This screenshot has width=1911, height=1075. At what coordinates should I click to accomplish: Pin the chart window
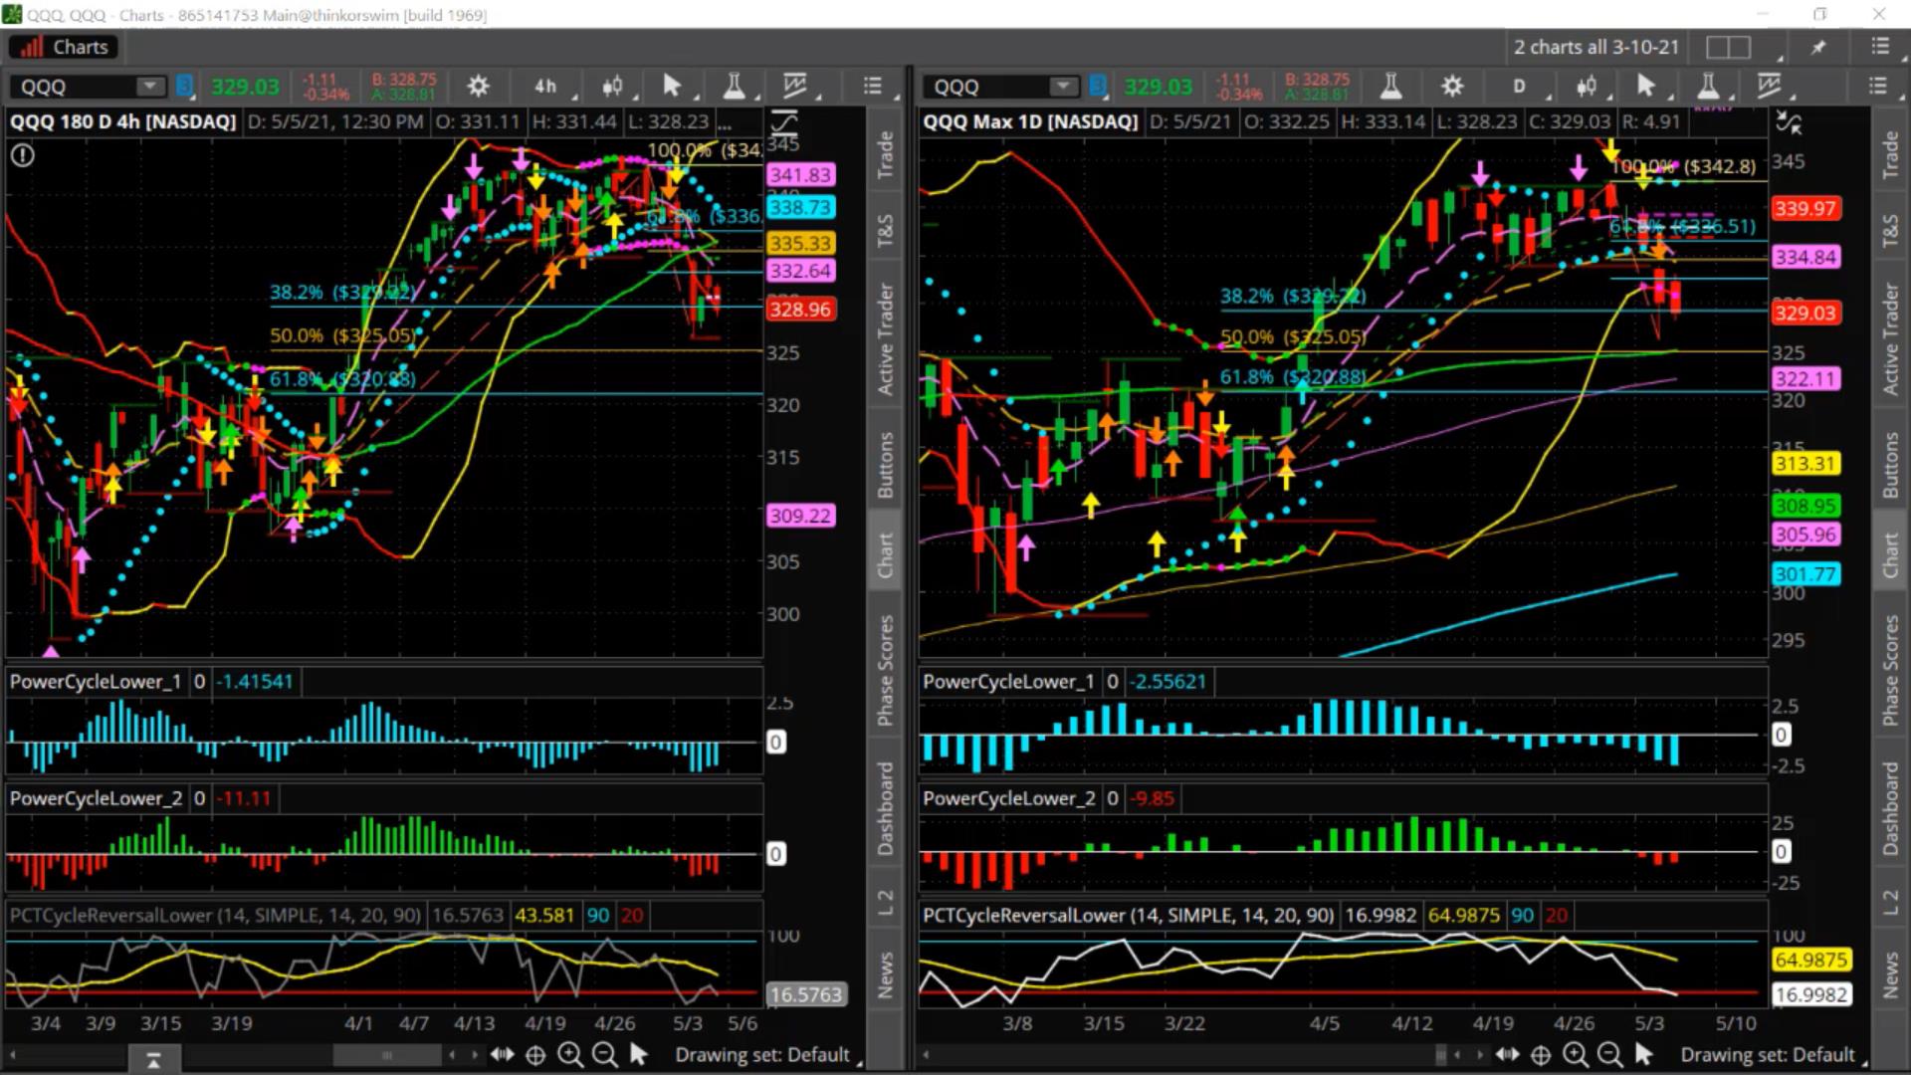1818,47
